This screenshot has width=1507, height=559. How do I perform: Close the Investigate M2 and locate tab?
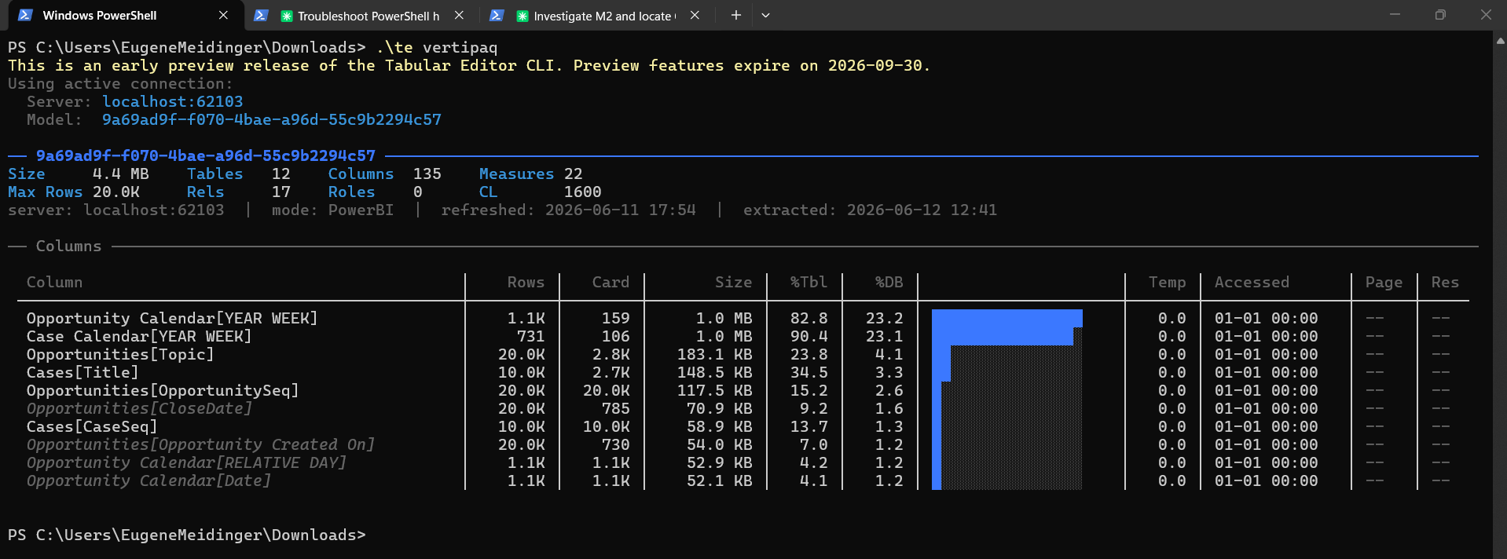coord(695,16)
